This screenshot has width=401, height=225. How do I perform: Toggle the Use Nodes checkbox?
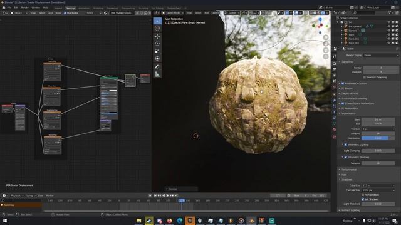(65, 13)
